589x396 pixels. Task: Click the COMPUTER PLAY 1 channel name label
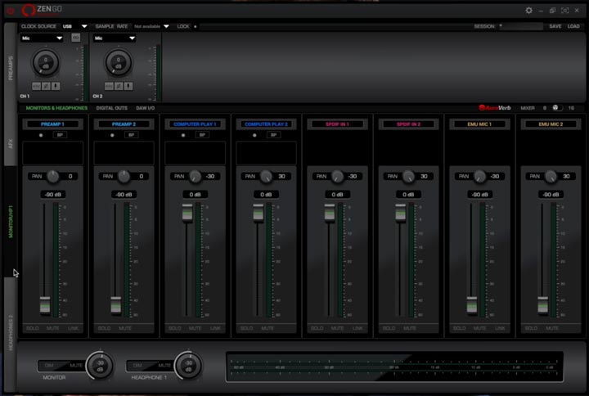[x=195, y=124]
